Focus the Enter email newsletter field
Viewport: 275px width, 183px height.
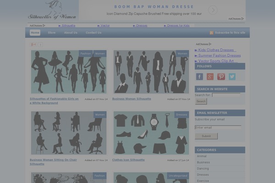coord(218,128)
